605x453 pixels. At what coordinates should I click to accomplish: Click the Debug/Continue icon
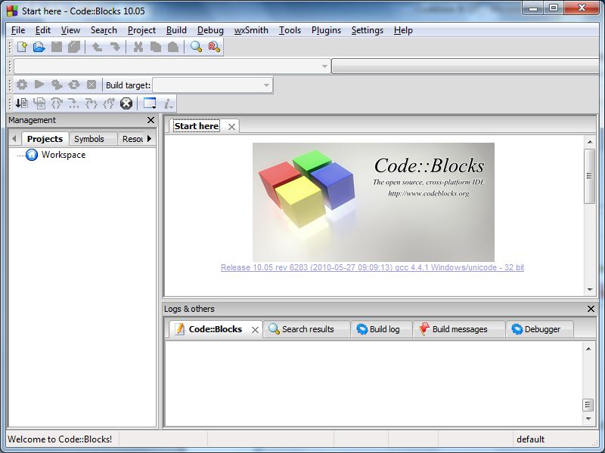tap(22, 103)
